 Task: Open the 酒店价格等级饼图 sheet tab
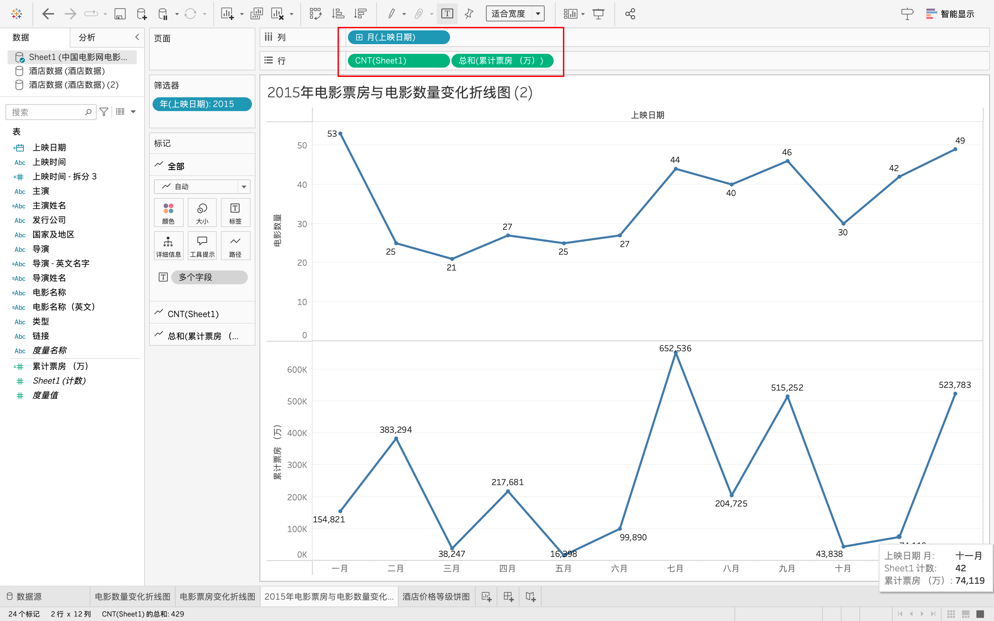click(x=436, y=597)
